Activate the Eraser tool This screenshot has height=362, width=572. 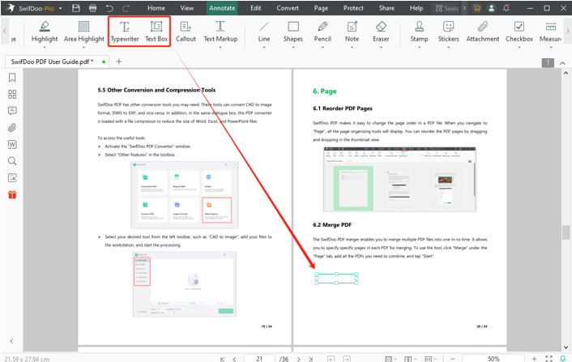click(x=382, y=32)
